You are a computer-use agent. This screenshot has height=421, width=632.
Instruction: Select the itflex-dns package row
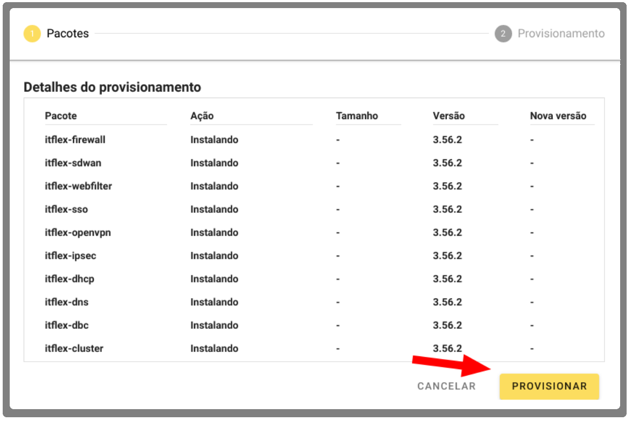coord(314,302)
